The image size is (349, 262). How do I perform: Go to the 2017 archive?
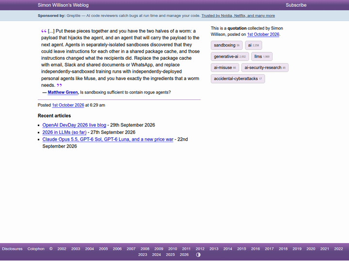(269, 249)
